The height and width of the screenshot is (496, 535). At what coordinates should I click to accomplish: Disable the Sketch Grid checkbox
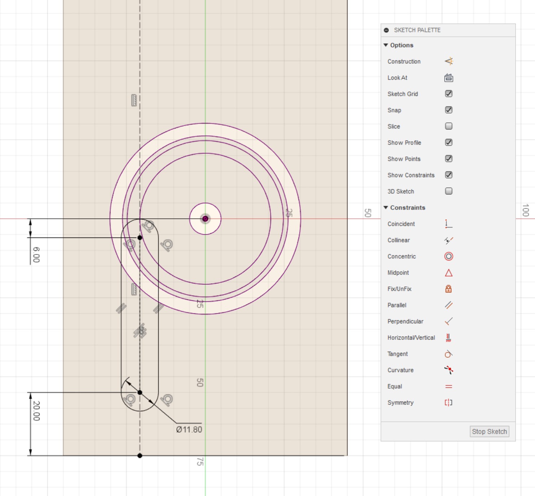pyautogui.click(x=448, y=94)
